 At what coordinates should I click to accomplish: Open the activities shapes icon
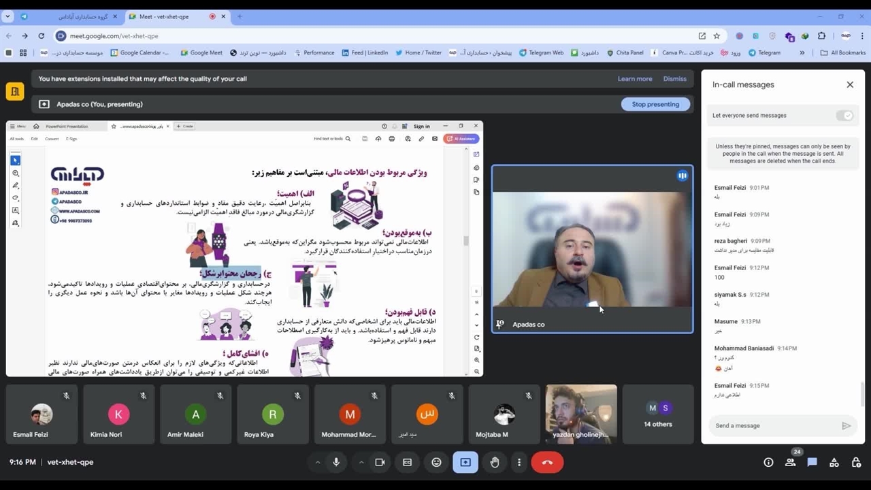click(834, 462)
